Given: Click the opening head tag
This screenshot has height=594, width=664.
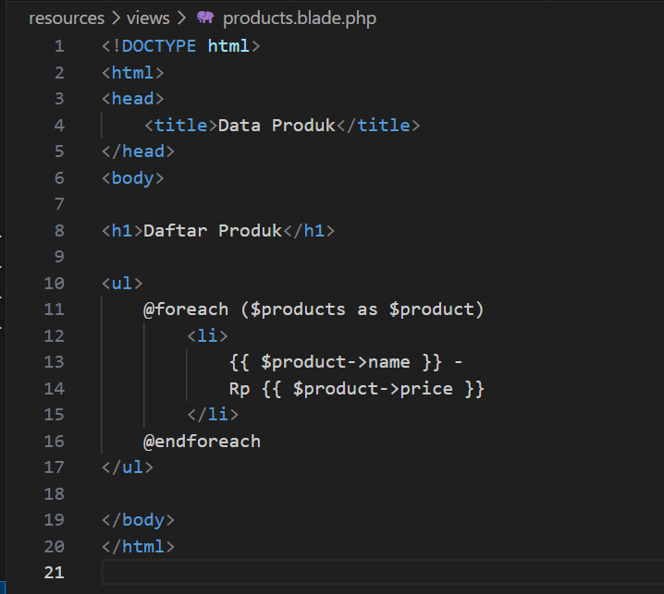Looking at the screenshot, I should (132, 99).
